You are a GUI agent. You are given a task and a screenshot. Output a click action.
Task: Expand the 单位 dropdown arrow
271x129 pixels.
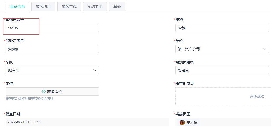pyautogui.click(x=264, y=49)
